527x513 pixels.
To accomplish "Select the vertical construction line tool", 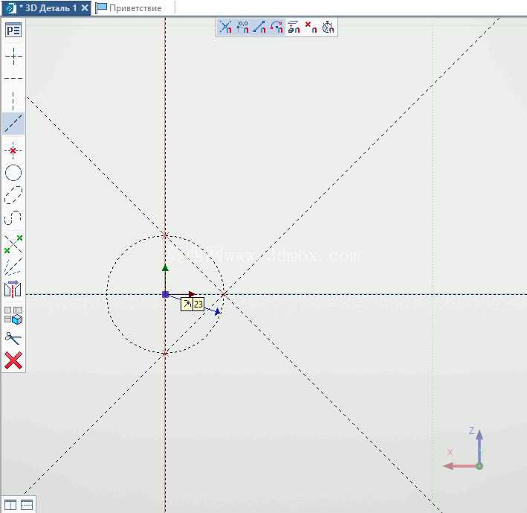I will pyautogui.click(x=13, y=101).
